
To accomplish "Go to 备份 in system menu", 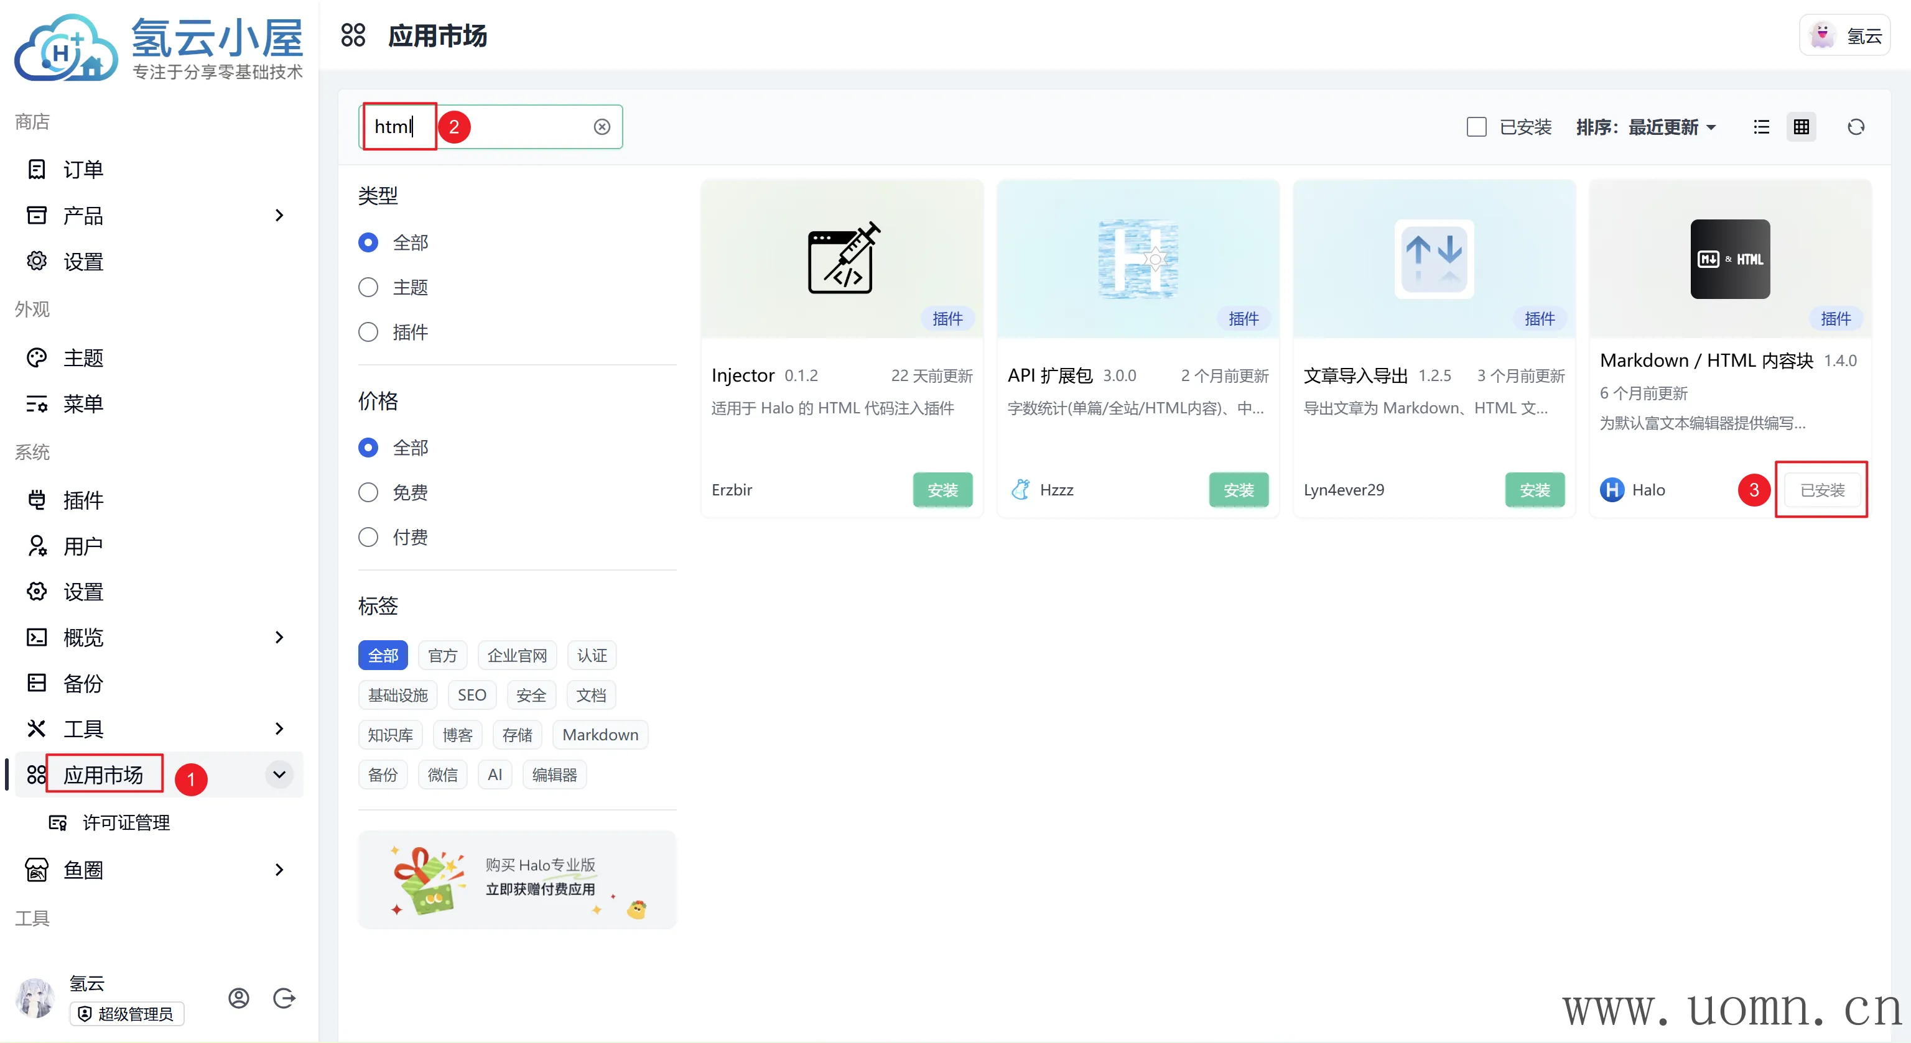I will pos(83,682).
